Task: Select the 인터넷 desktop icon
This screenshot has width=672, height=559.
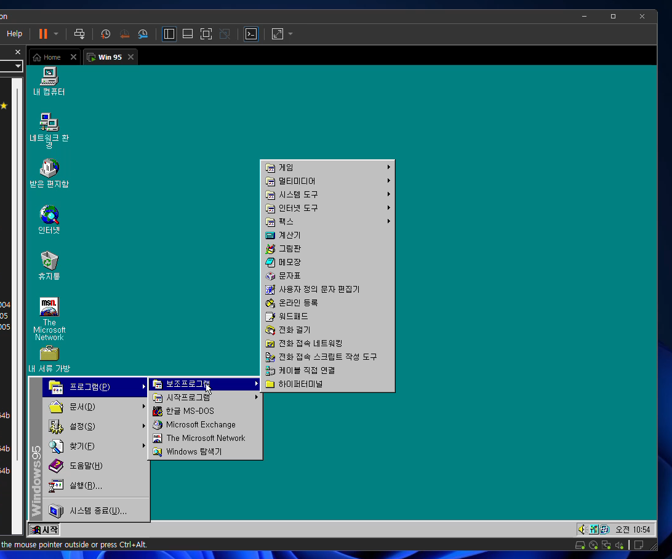Action: coord(49,220)
